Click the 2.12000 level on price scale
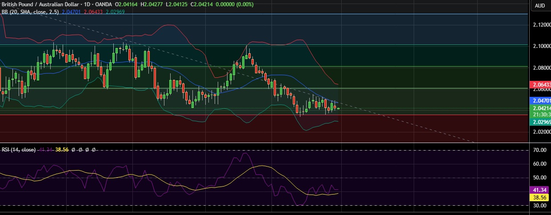The width and height of the screenshot is (551, 215). coord(542,25)
